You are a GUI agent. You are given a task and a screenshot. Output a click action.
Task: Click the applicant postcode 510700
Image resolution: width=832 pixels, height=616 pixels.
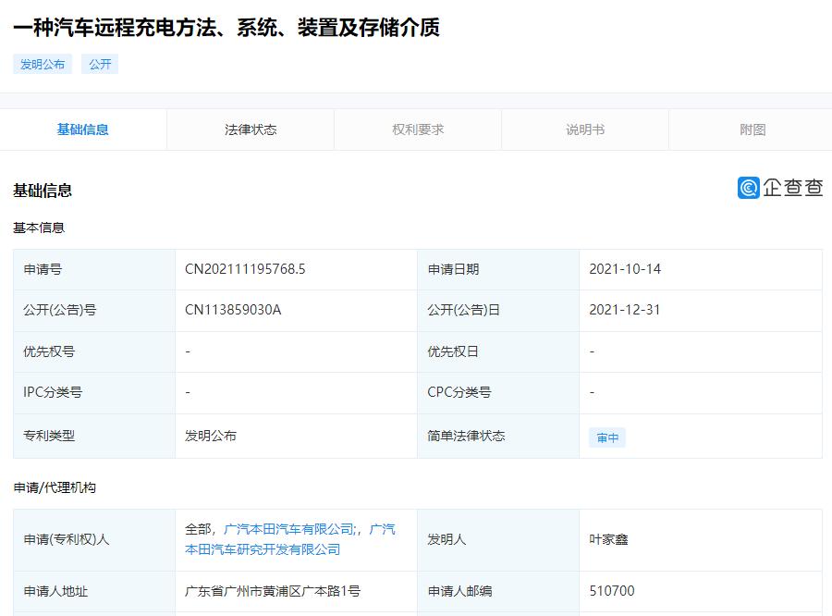coord(612,591)
